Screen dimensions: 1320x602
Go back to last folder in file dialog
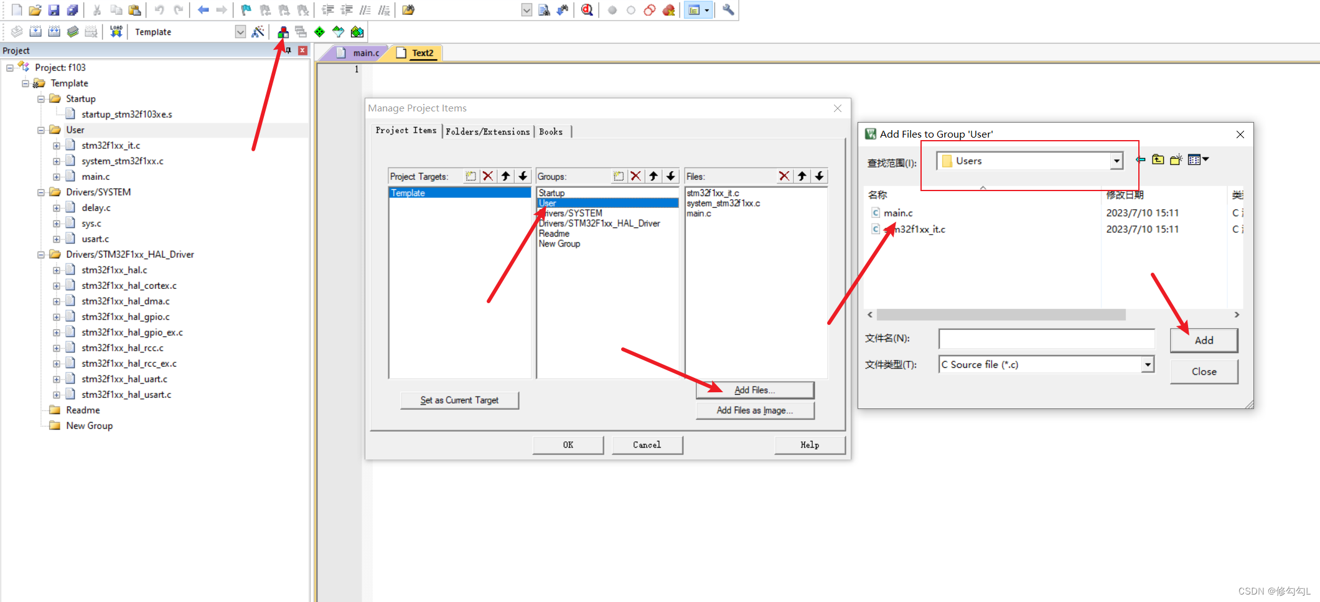[x=1140, y=160]
